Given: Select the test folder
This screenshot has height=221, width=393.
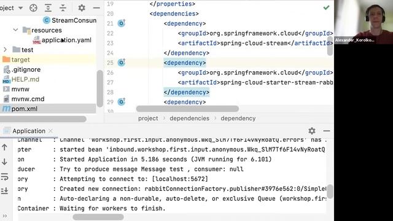Looking at the screenshot, I should click(23, 50).
